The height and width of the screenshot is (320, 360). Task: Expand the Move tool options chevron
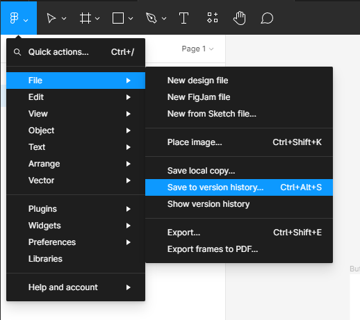pyautogui.click(x=64, y=19)
